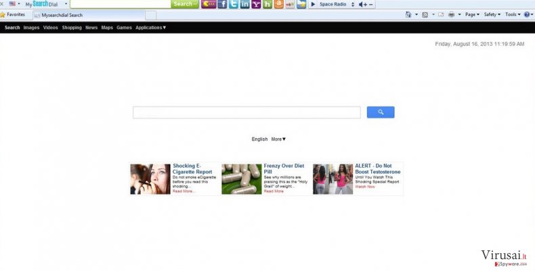Viewport: 535px width, 272px height.
Task: Open Favorites star button
Action: 13,15
